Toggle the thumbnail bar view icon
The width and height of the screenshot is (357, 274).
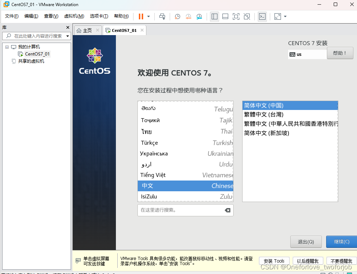(x=225, y=16)
